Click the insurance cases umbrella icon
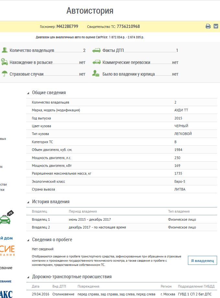This screenshot has height=298, width=220. tap(5, 74)
